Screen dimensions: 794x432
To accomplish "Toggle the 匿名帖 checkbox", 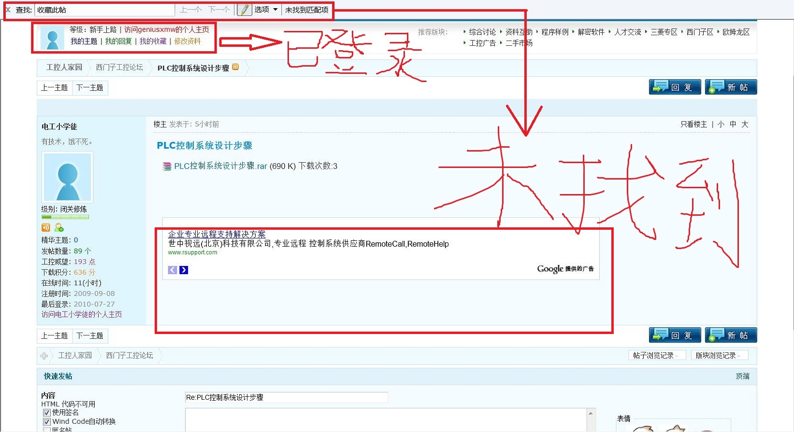I will point(47,430).
